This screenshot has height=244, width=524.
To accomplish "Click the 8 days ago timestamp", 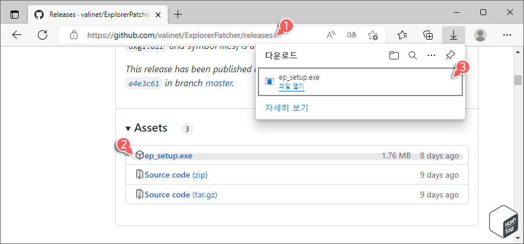I will tap(440, 155).
